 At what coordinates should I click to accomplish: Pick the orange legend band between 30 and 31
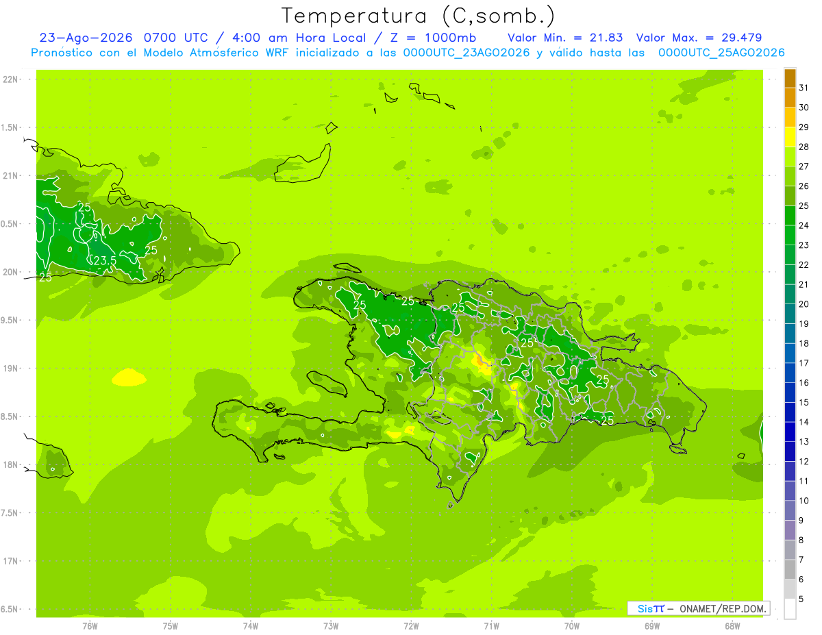(x=790, y=97)
